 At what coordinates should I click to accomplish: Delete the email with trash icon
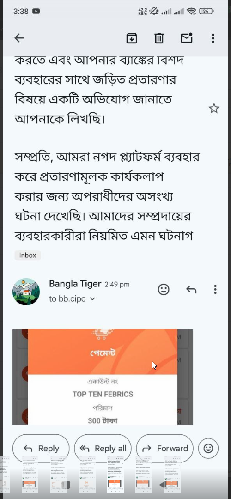[159, 38]
